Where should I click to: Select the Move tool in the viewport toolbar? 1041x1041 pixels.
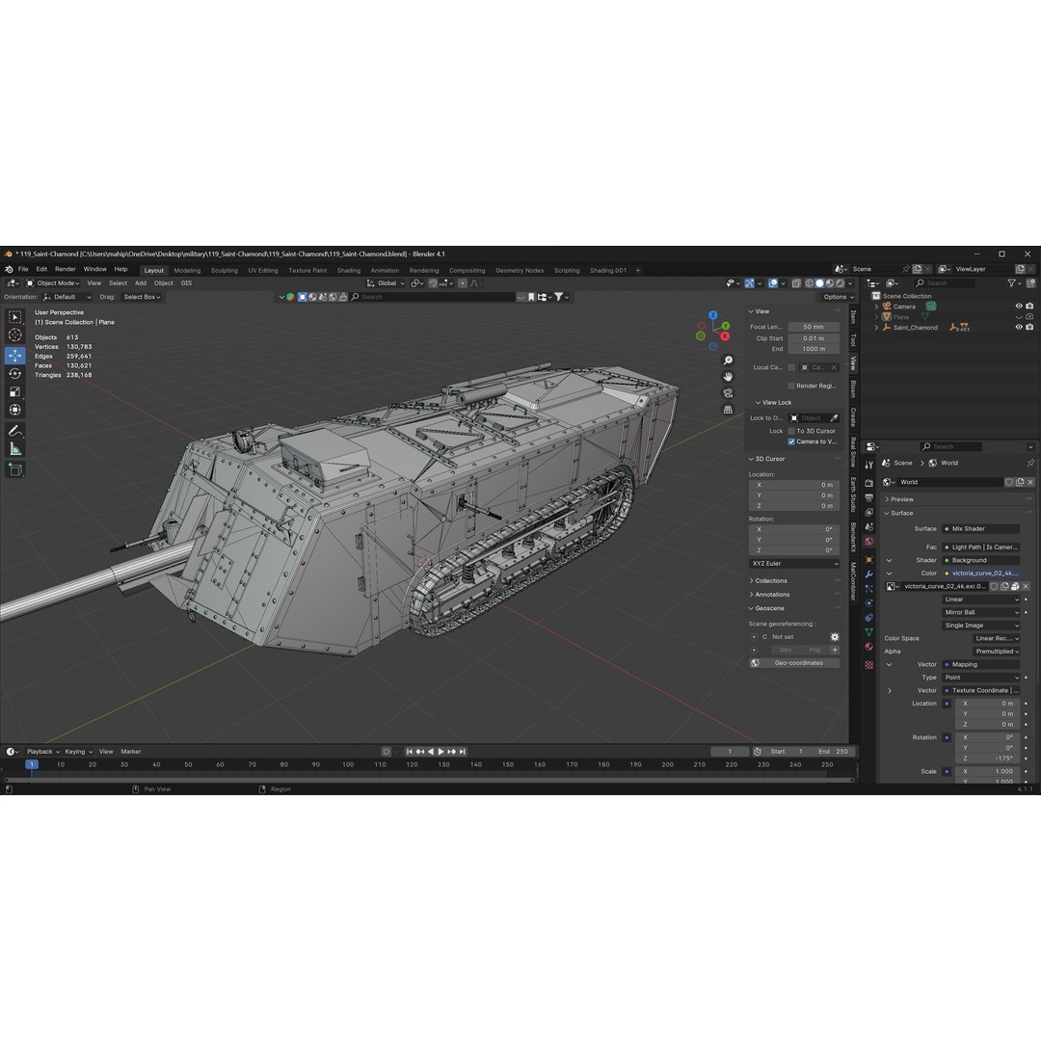click(13, 355)
